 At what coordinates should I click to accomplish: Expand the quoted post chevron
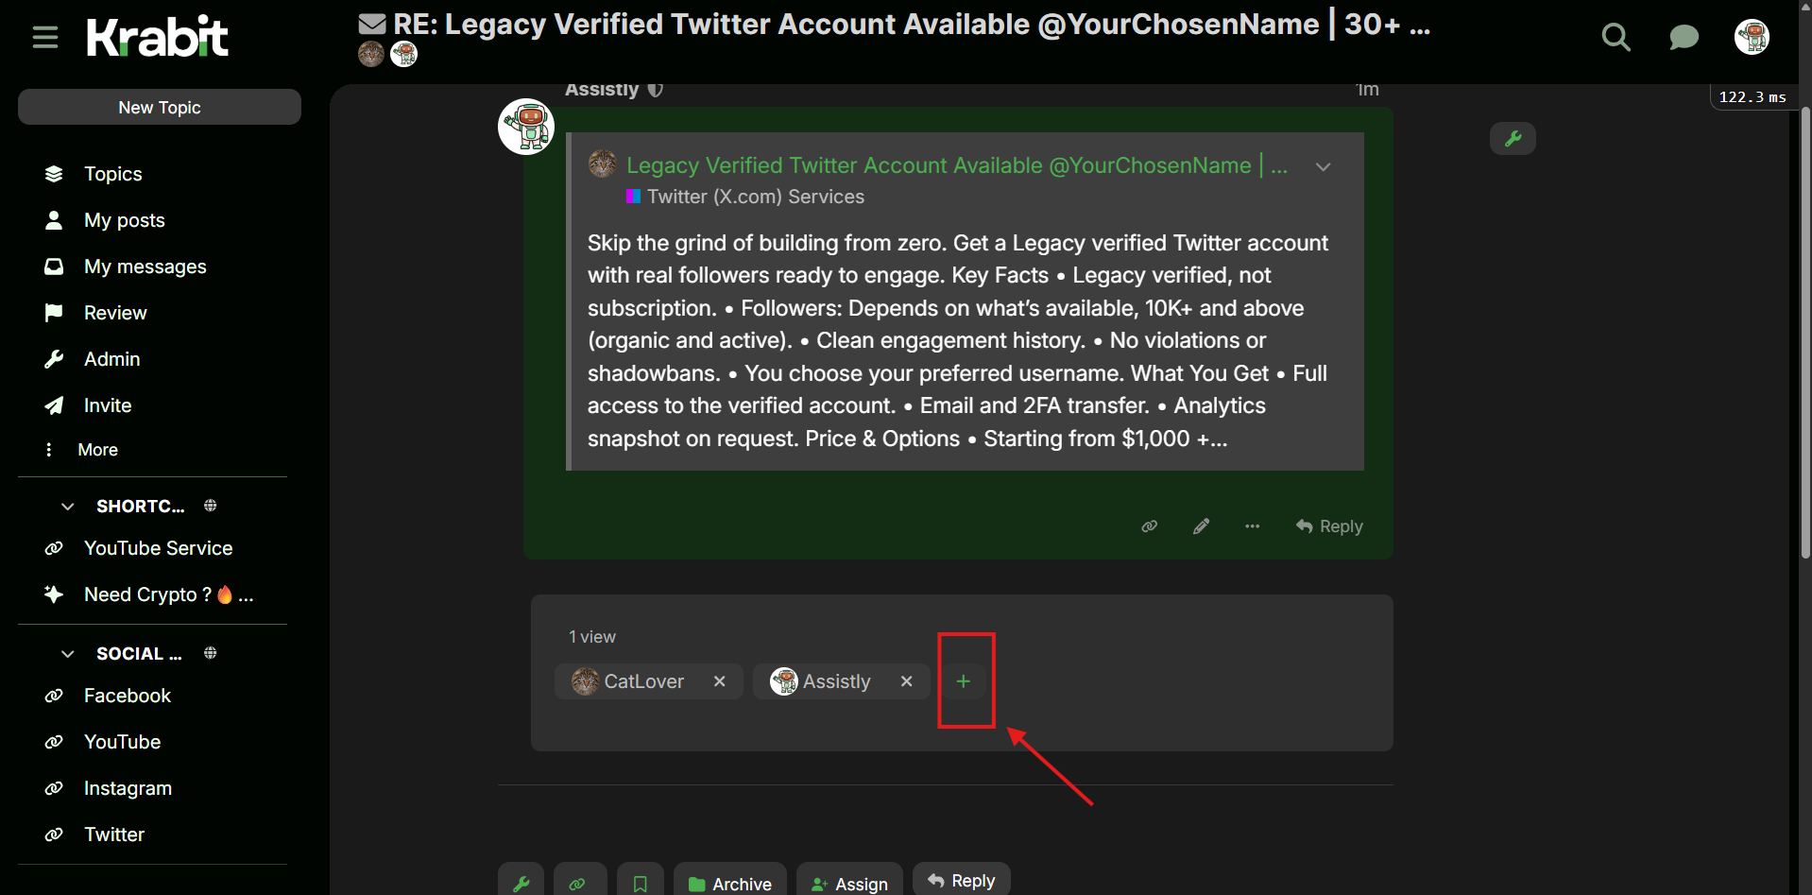tap(1323, 167)
